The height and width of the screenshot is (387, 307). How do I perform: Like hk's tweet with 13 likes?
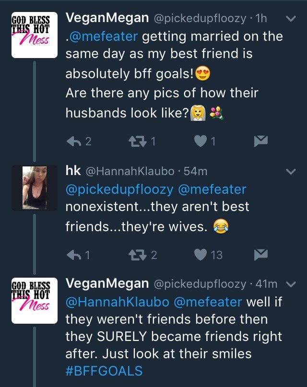201,255
